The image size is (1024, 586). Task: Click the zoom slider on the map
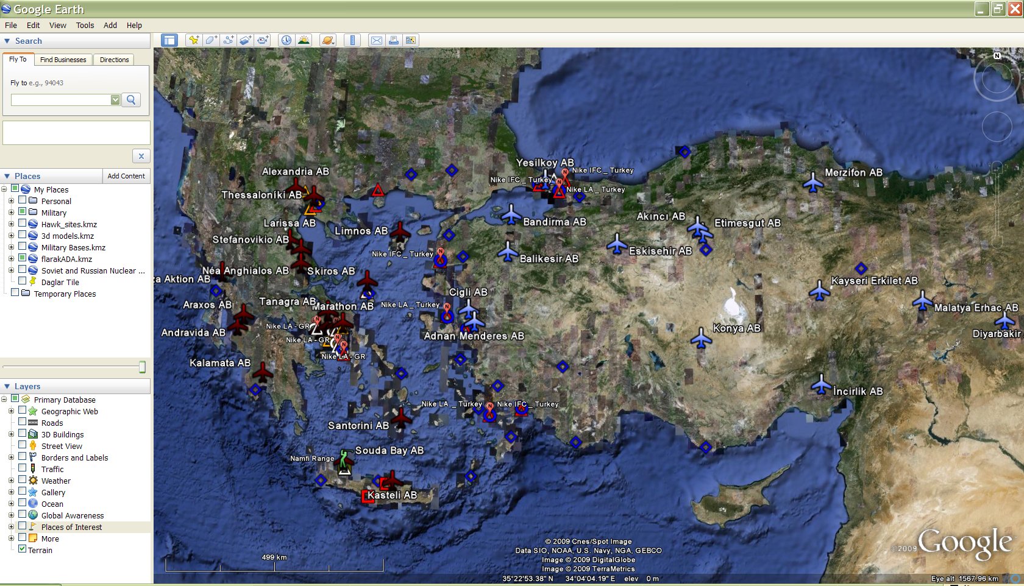click(x=997, y=204)
